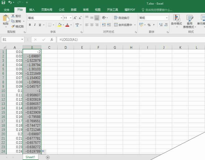Screen dimensions: 205x160
Task: Expand the number format dropdown (常规)
Action: tap(166, 18)
